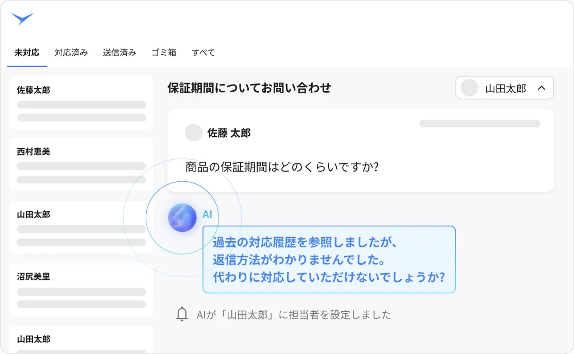
Task: Click the customer message asking about 保証期間
Action: point(282,167)
